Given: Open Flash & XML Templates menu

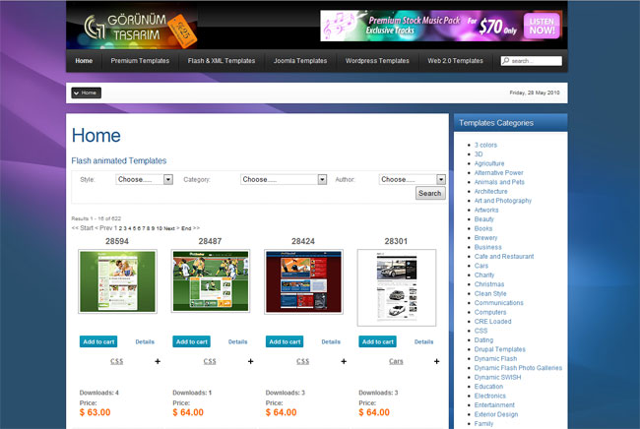Looking at the screenshot, I should [x=222, y=61].
